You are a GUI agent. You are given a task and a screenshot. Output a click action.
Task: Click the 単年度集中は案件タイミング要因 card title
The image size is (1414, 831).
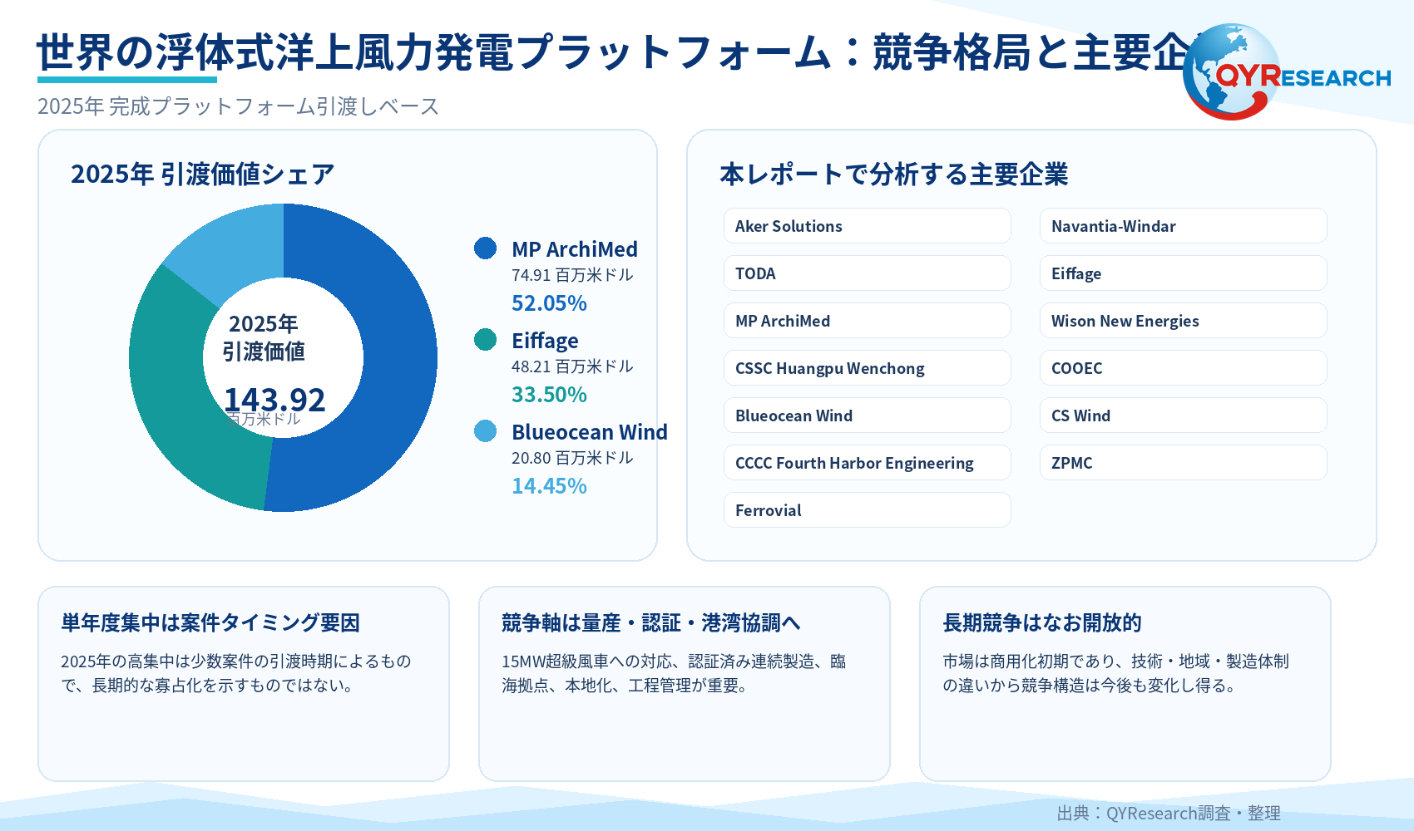coord(210,622)
